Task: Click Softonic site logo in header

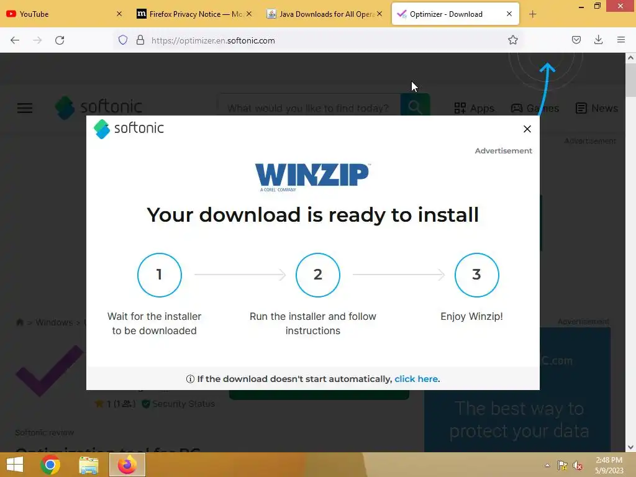Action: point(99,107)
